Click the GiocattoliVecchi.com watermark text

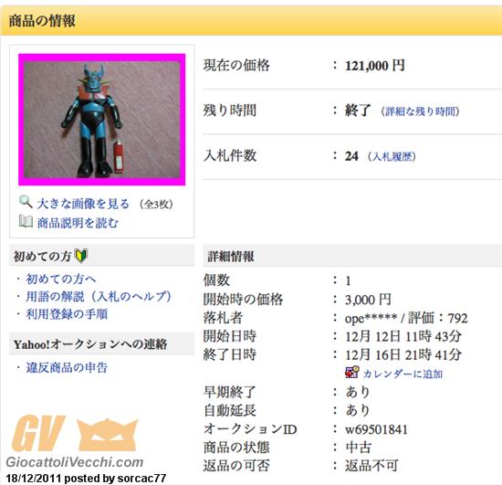tap(75, 462)
